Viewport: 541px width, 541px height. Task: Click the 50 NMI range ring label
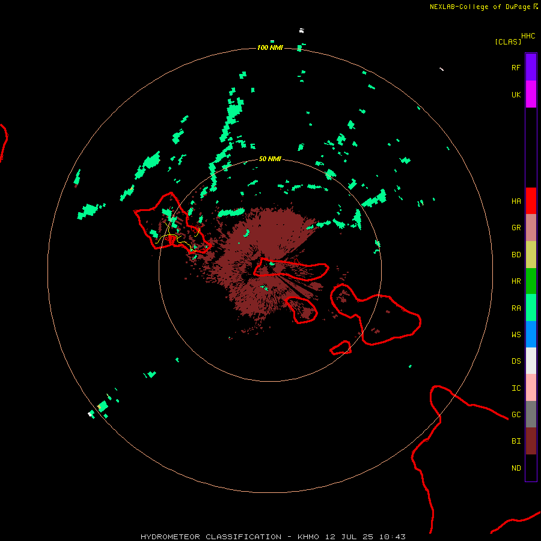click(270, 159)
